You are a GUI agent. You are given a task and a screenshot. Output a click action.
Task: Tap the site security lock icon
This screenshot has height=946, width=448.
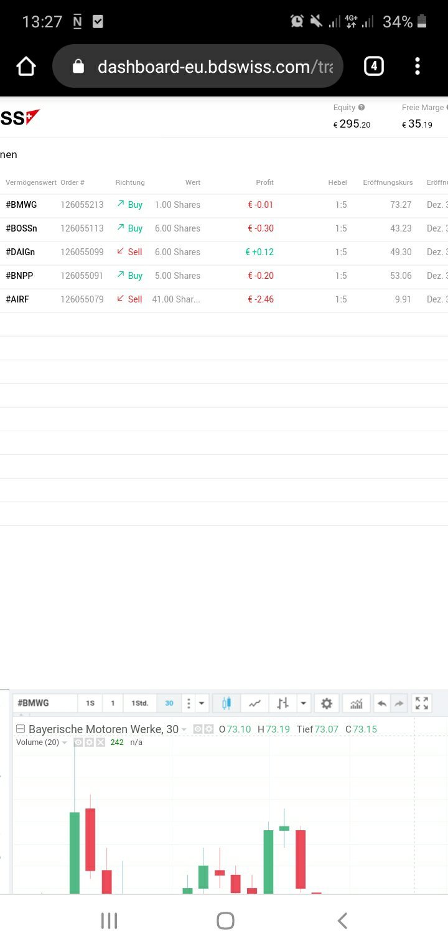pyautogui.click(x=78, y=67)
